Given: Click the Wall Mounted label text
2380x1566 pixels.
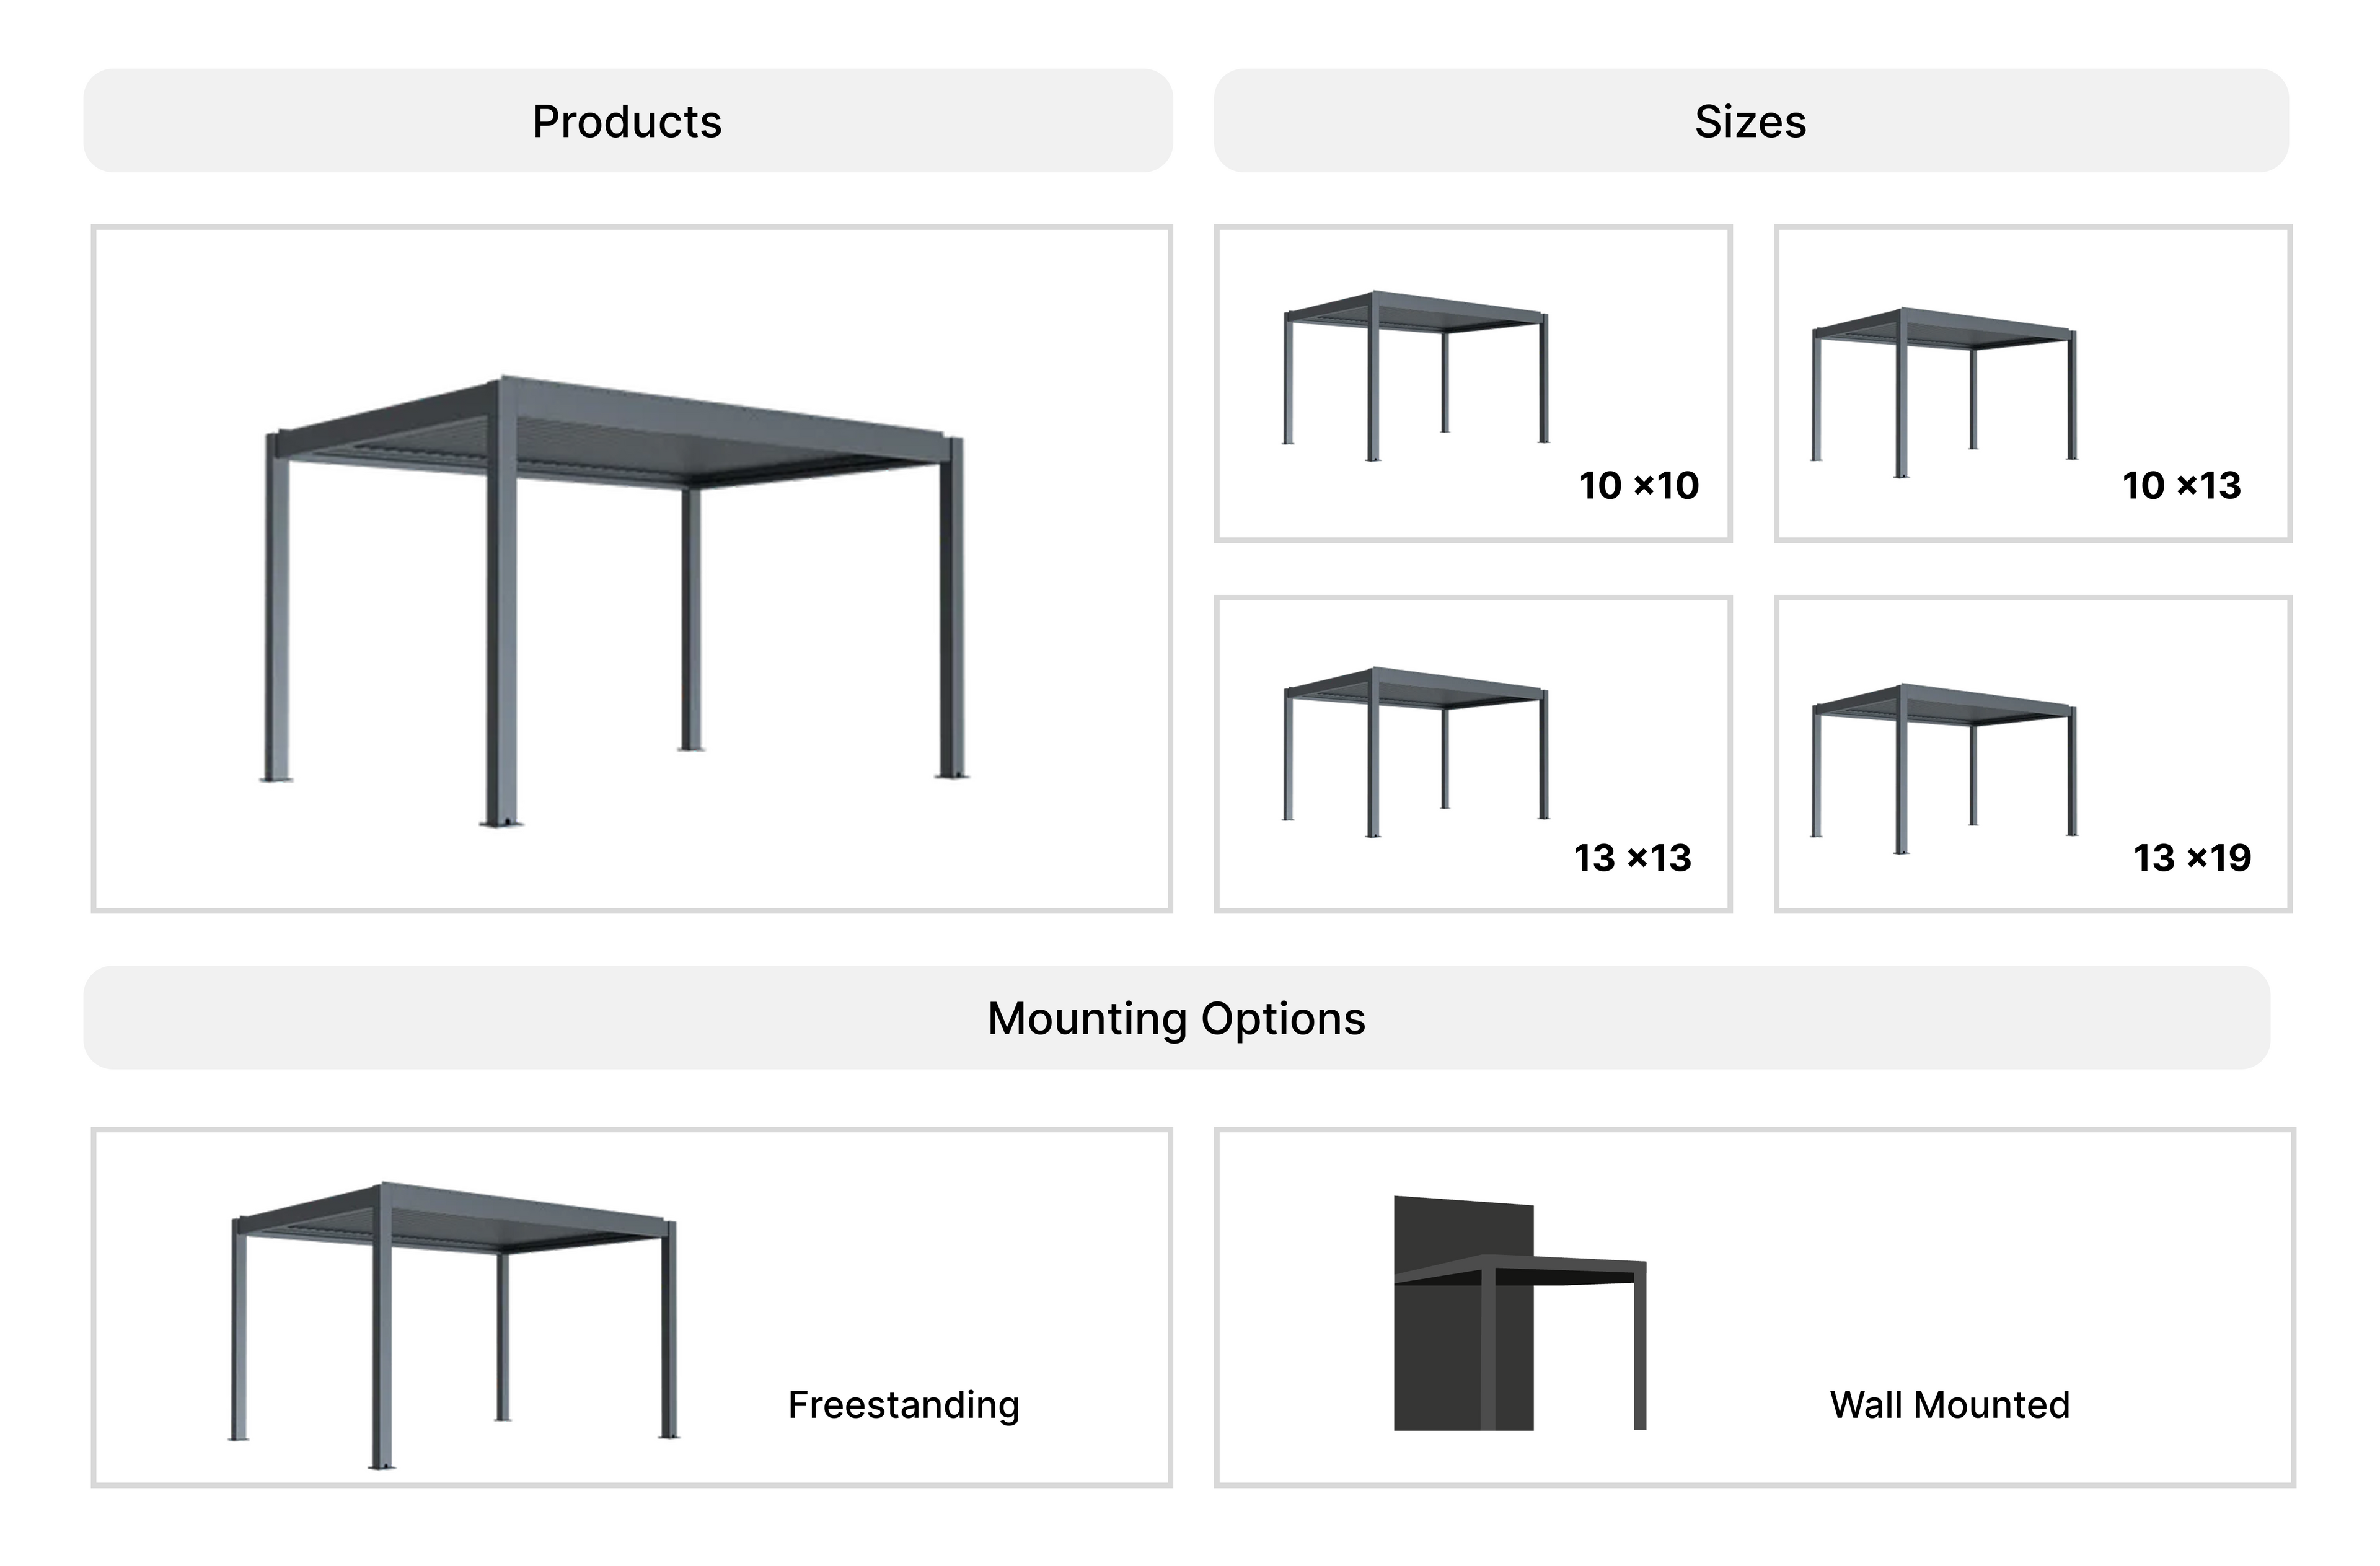Looking at the screenshot, I should (1949, 1405).
